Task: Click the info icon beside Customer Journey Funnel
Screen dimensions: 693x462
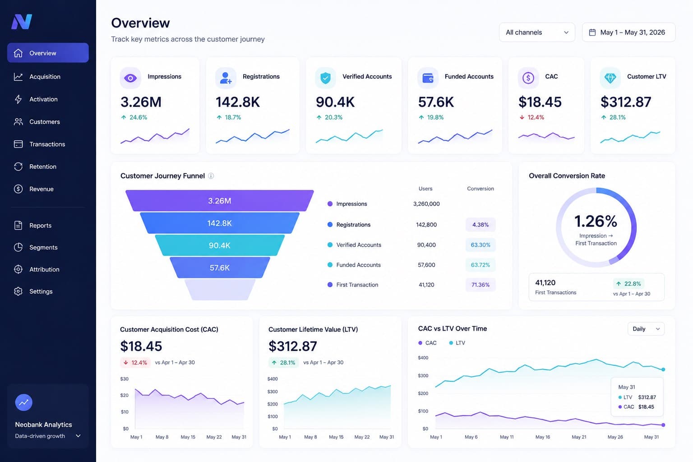Action: (211, 176)
